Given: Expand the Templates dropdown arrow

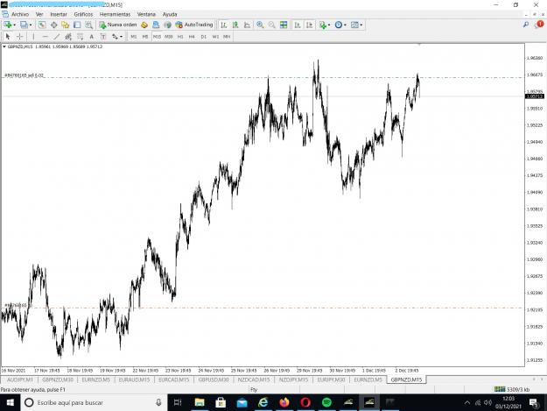Looking at the screenshot, I should [x=361, y=25].
